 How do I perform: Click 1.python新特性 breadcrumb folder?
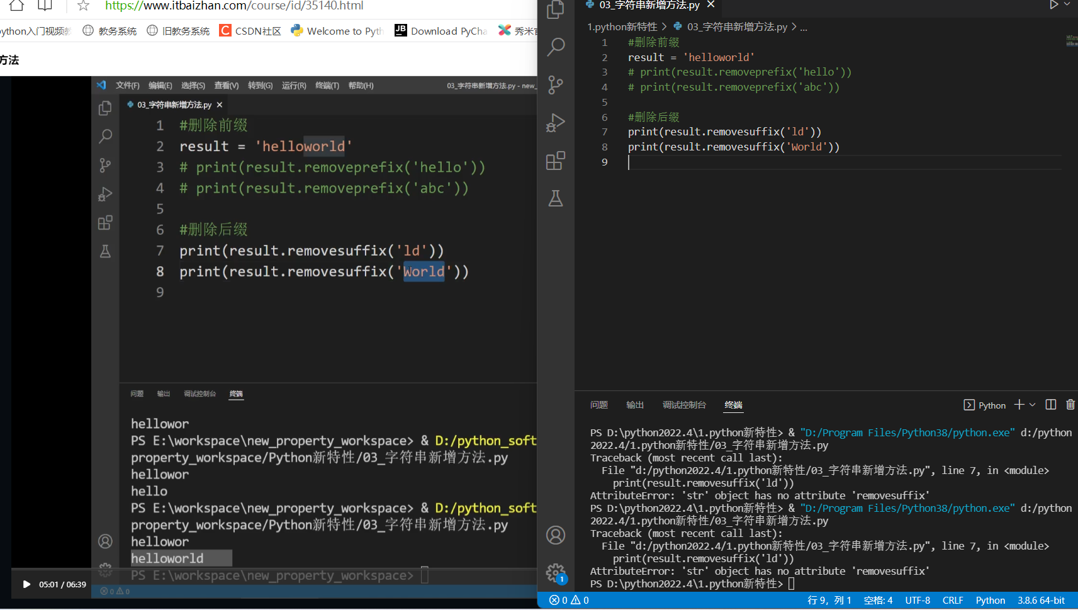(x=622, y=27)
